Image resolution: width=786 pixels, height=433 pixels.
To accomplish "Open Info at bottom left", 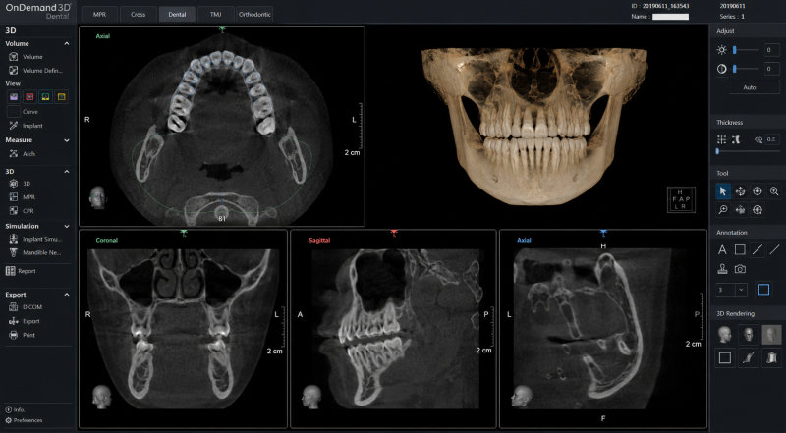I will [x=15, y=410].
